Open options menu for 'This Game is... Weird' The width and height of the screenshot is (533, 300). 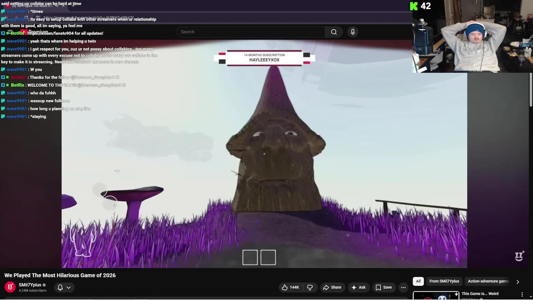(x=522, y=295)
